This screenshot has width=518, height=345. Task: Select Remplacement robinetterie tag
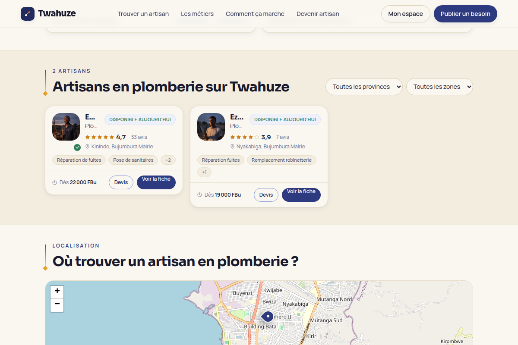(x=281, y=160)
